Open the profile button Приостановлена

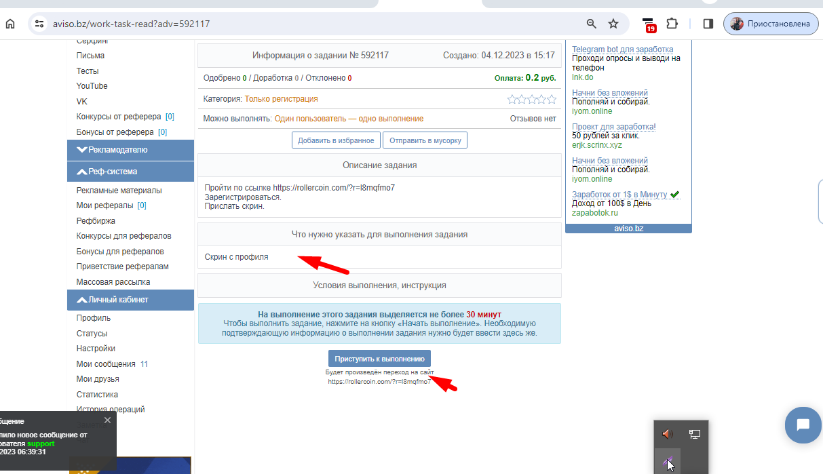pyautogui.click(x=771, y=24)
